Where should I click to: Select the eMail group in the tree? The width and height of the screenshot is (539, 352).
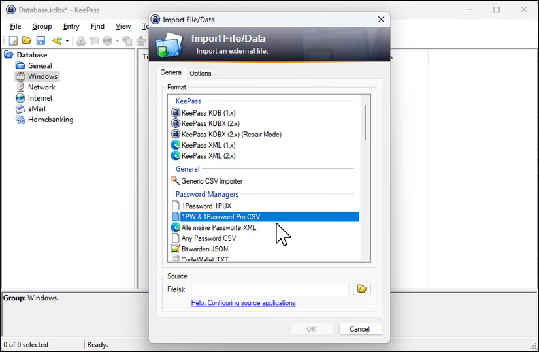click(x=37, y=108)
